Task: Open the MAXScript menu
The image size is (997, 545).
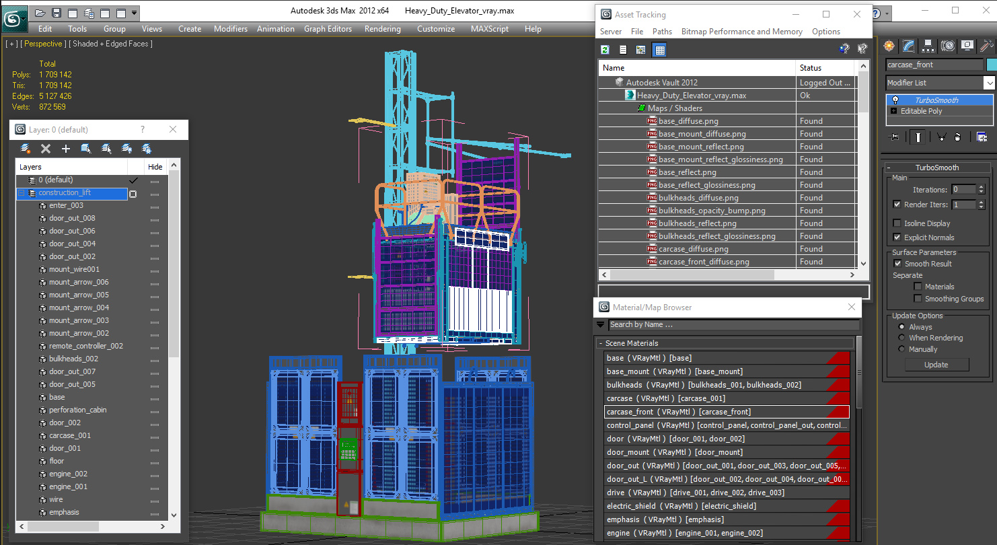Action: coord(490,29)
